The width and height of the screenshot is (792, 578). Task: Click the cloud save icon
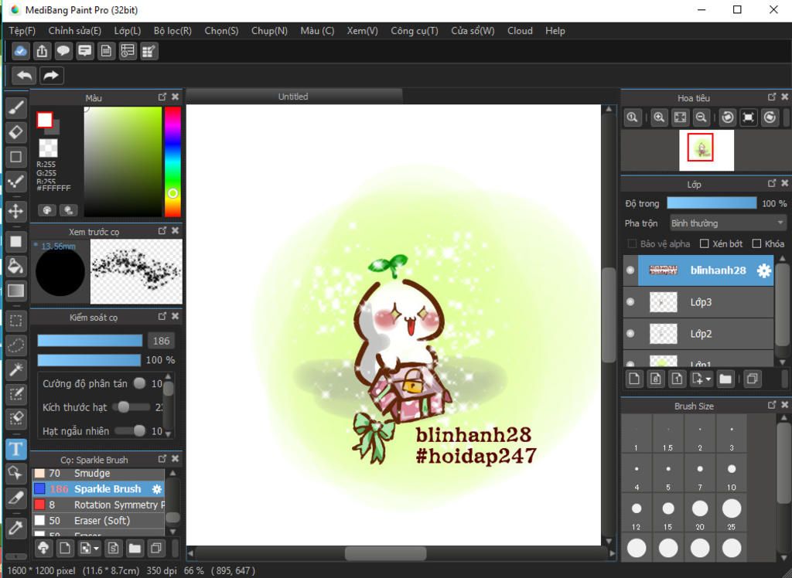click(x=21, y=51)
